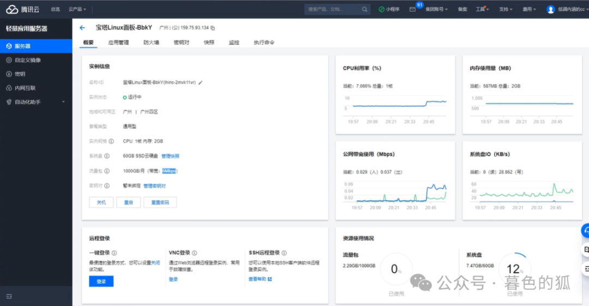Open the 云产品 dropdown menu
589x306 pixels.
pyautogui.click(x=77, y=9)
